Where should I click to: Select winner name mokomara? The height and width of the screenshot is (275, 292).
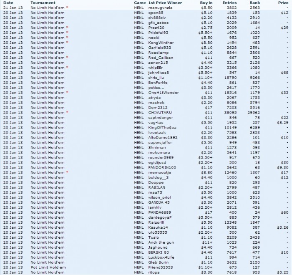tap(159, 153)
